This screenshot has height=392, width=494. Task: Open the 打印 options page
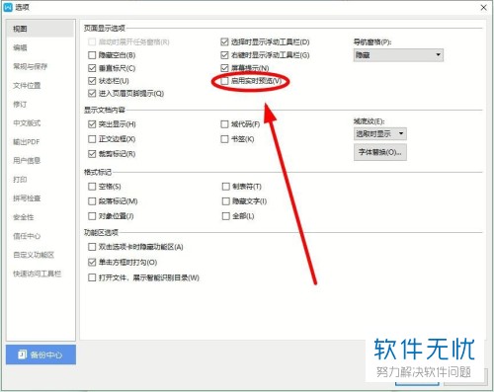(x=20, y=180)
